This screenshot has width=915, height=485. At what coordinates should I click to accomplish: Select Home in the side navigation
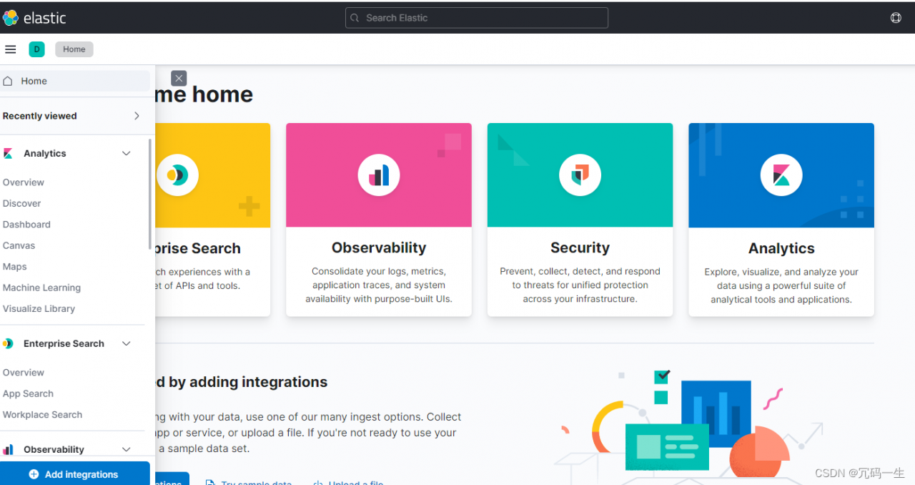point(75,81)
